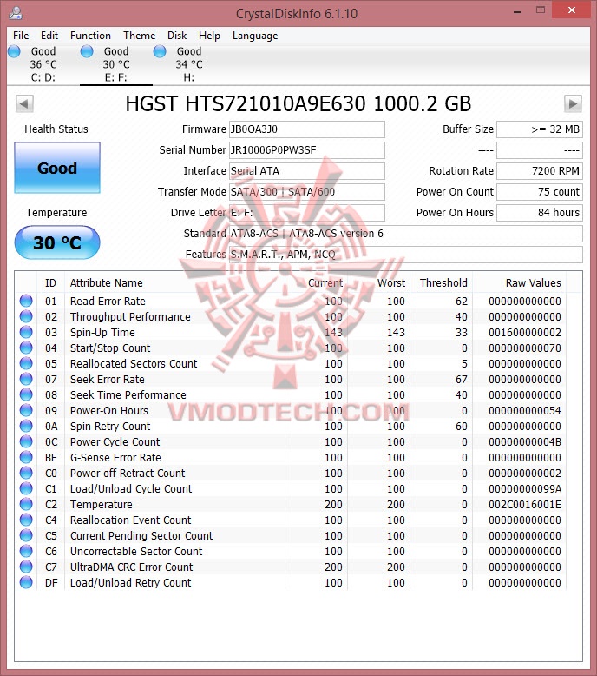Click the Good health status button
The image size is (597, 676).
pyautogui.click(x=57, y=168)
